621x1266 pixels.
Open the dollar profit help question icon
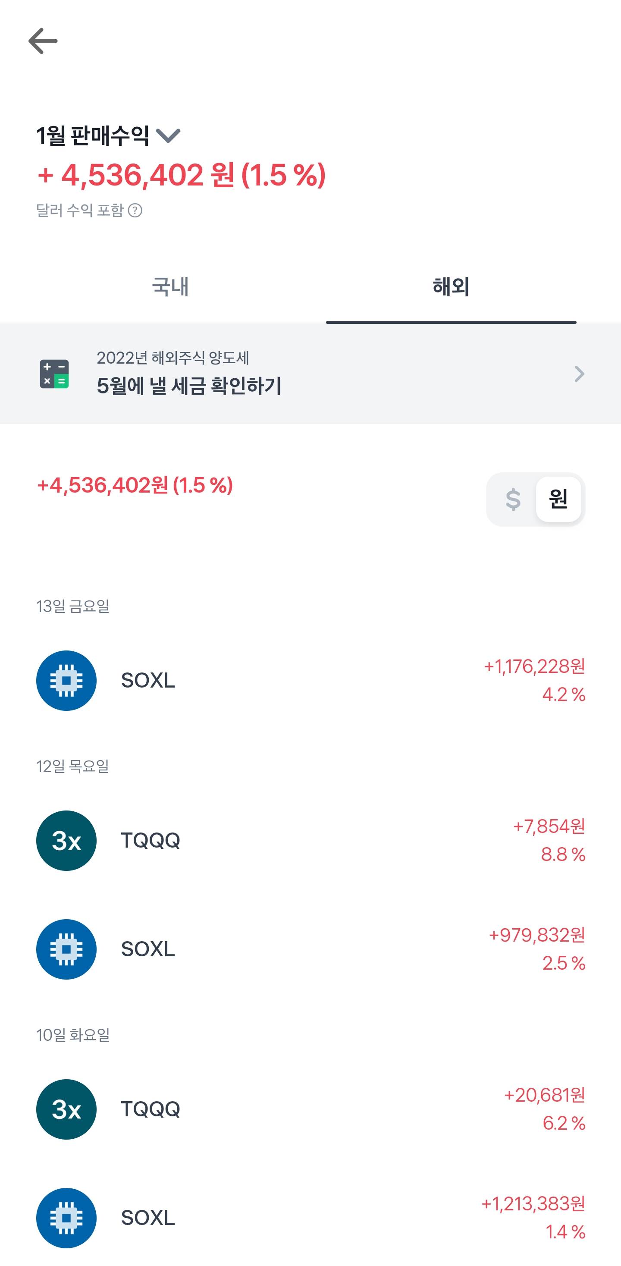pyautogui.click(x=135, y=210)
